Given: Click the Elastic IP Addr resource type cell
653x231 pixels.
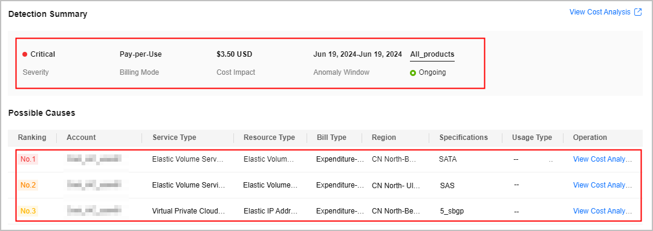Looking at the screenshot, I should pyautogui.click(x=271, y=211).
